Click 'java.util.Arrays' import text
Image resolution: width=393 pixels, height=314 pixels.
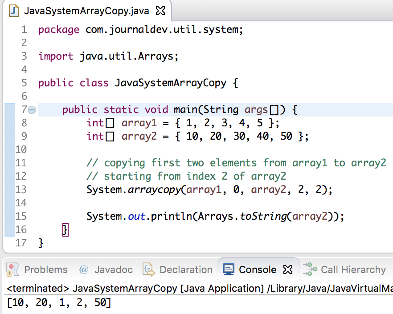[x=127, y=56]
